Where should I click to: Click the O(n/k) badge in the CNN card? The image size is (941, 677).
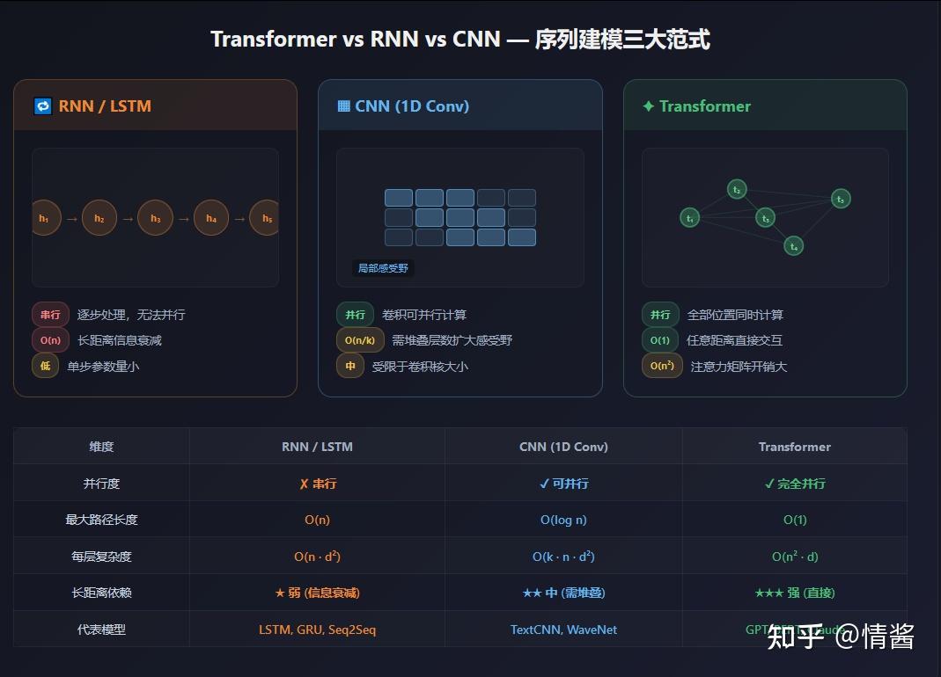click(360, 340)
